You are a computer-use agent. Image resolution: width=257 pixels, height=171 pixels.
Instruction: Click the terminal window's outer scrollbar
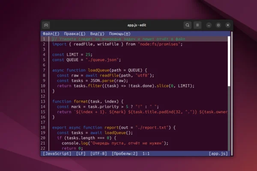pos(232,93)
